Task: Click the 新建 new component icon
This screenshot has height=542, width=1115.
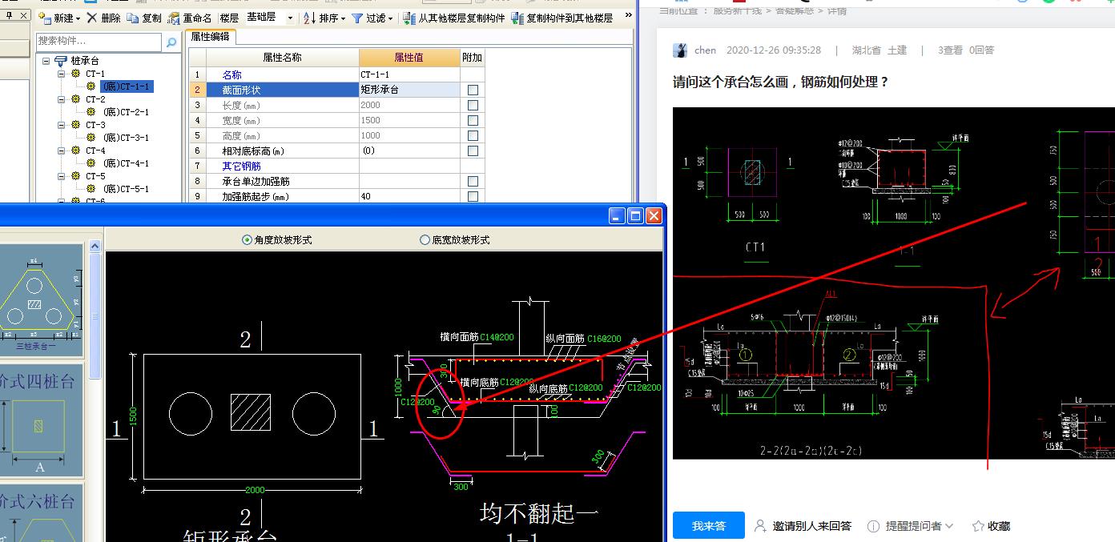Action: [x=45, y=18]
